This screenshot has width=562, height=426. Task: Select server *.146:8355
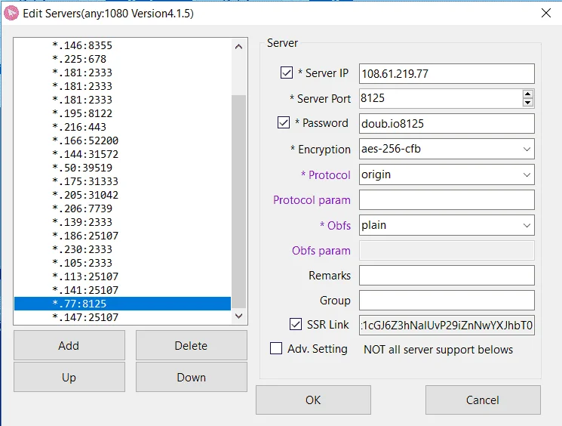click(x=122, y=45)
